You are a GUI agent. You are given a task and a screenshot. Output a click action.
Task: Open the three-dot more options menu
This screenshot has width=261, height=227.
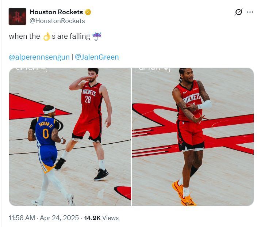(x=250, y=12)
